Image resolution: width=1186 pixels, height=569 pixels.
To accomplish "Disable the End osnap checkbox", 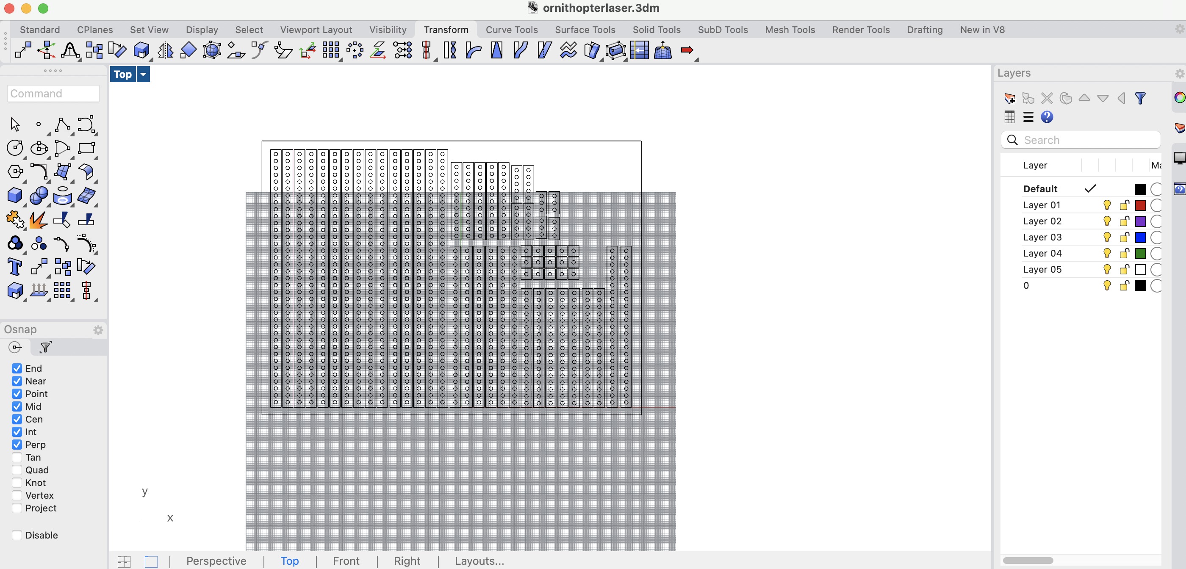I will tap(17, 368).
